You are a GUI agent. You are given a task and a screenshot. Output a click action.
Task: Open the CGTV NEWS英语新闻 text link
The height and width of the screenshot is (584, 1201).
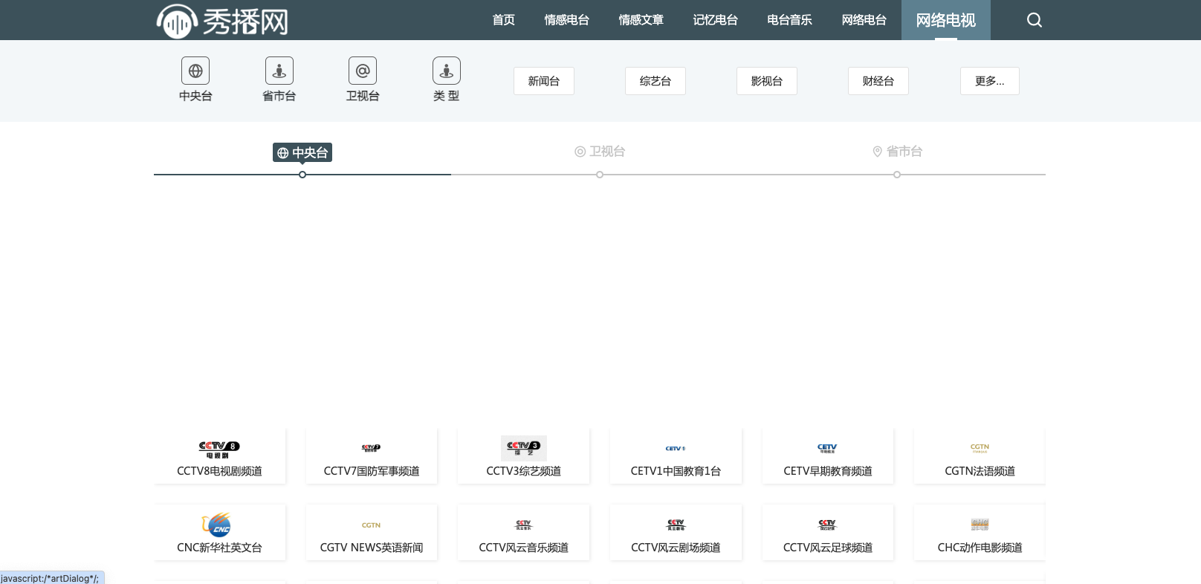pyautogui.click(x=372, y=548)
